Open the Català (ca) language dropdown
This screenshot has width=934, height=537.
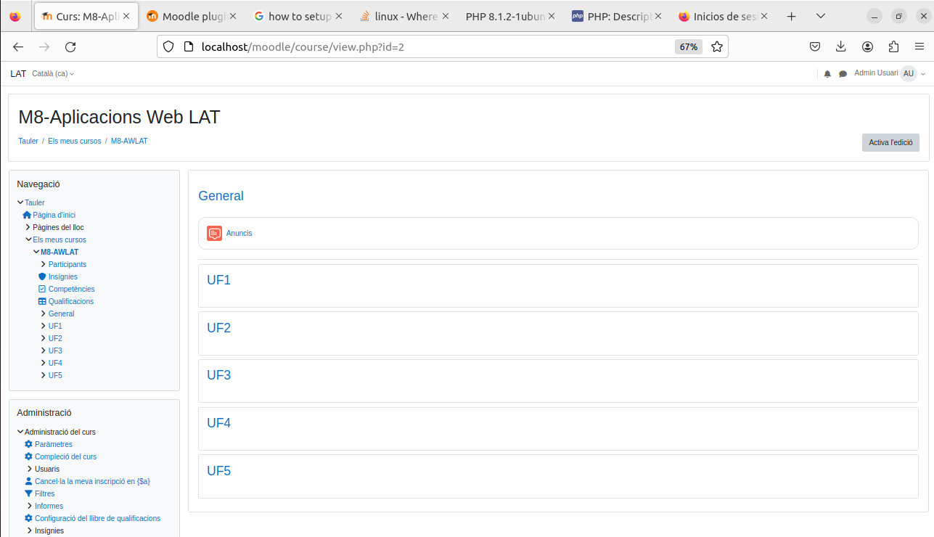point(53,74)
